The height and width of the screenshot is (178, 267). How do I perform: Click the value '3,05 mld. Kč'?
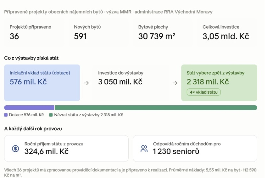click(226, 36)
